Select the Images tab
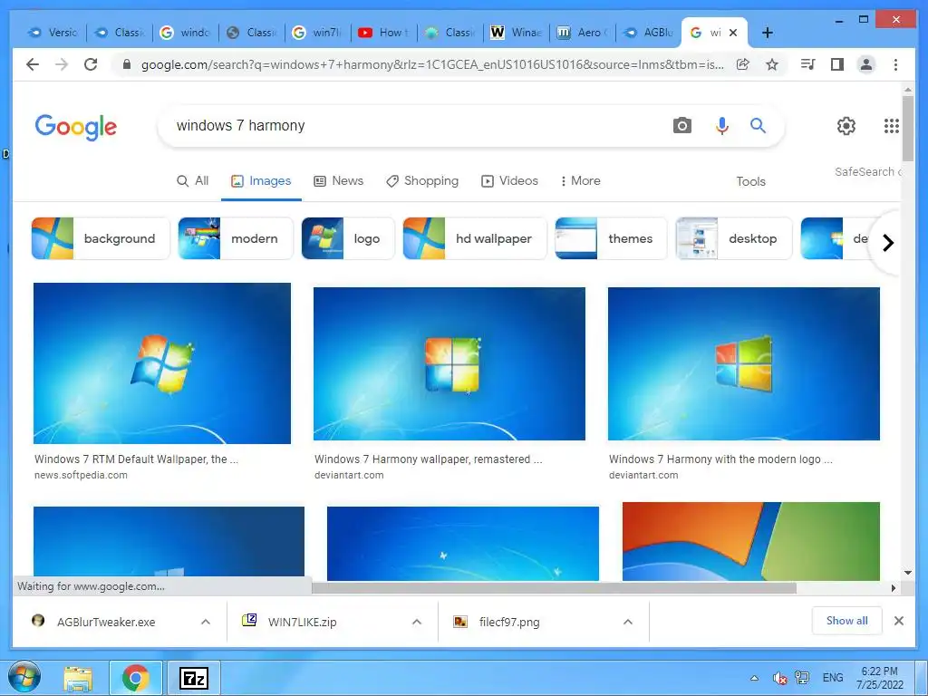Viewport: 928px width, 696px height. click(261, 181)
